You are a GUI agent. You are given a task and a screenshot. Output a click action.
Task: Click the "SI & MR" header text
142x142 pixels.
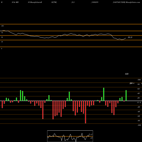pos(15,2)
